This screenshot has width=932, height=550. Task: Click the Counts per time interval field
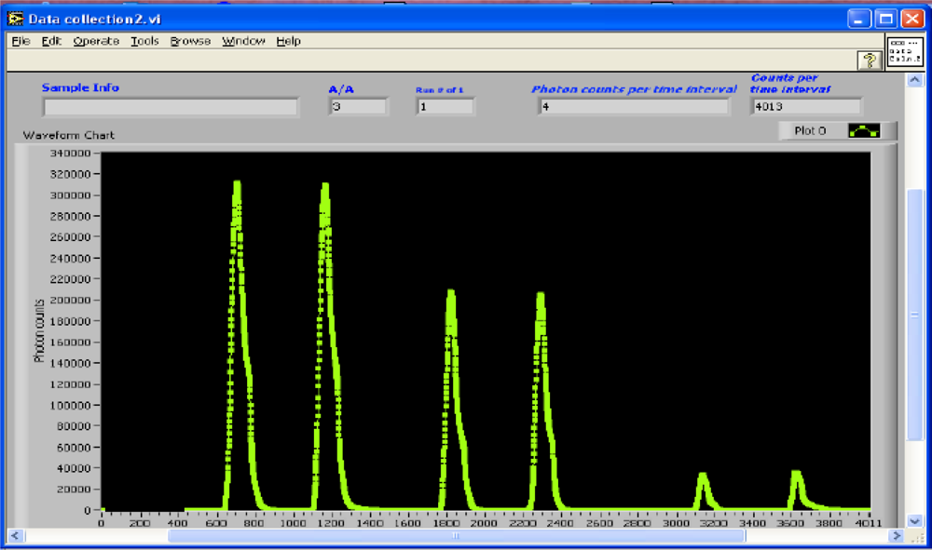tap(806, 107)
